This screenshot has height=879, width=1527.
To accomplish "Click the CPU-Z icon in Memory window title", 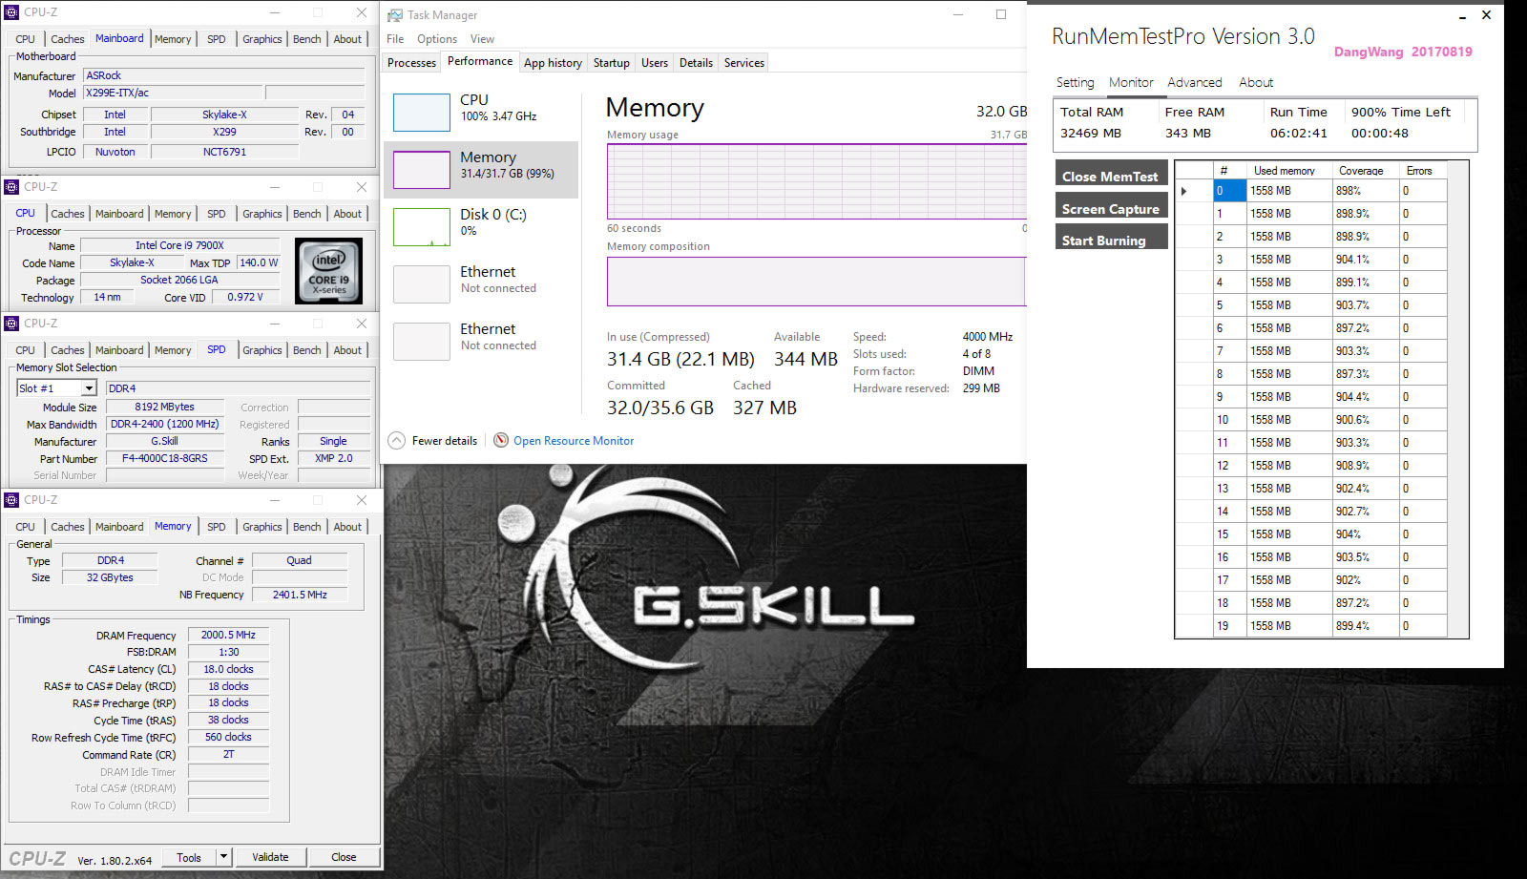I will coord(11,500).
